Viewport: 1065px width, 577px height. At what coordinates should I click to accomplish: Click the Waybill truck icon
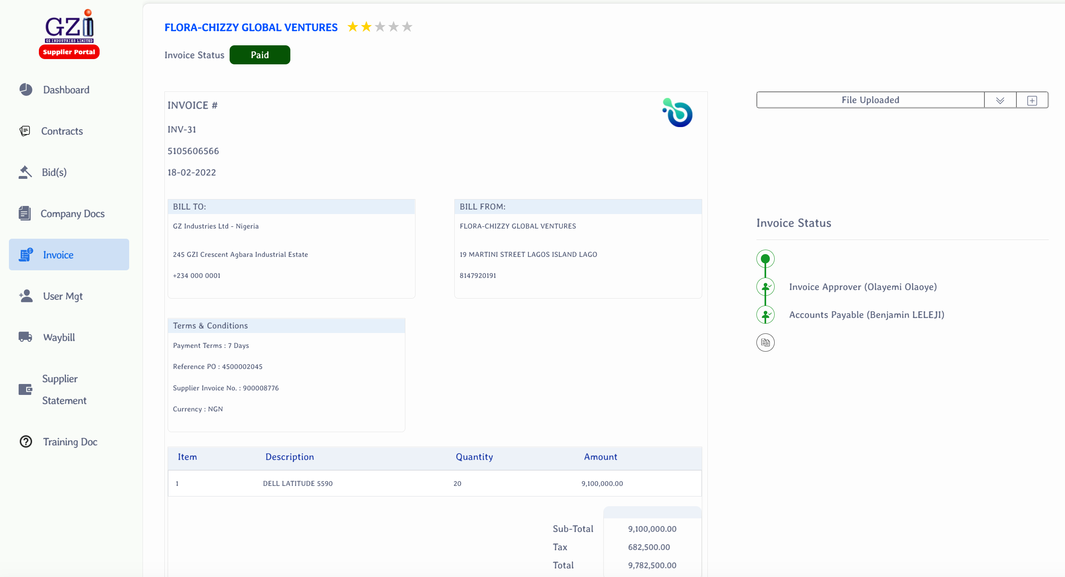pos(26,337)
